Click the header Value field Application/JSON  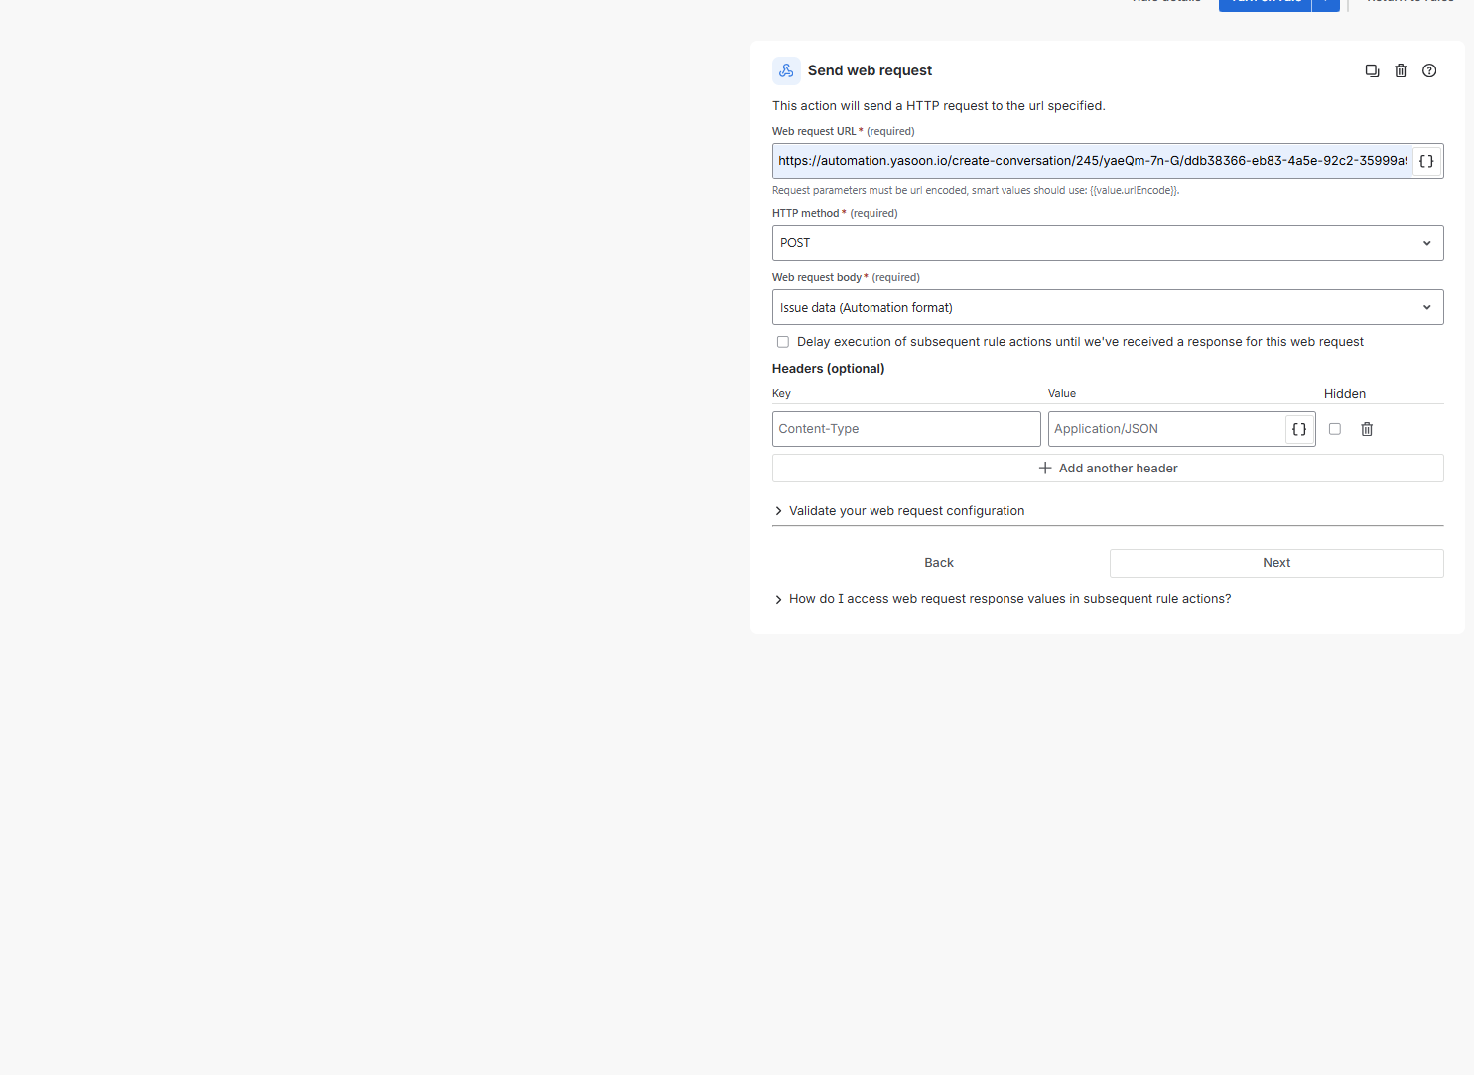tap(1165, 429)
